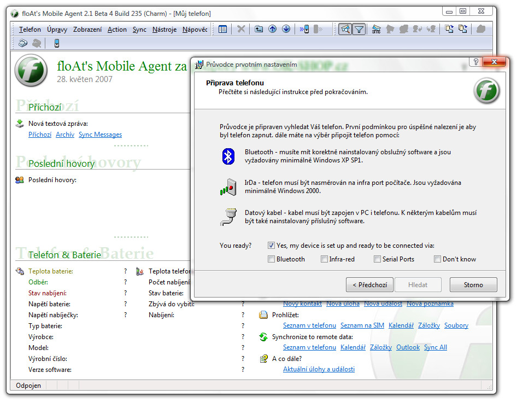Click the gray chat bubble at toolbar end
Image resolution: width=517 pixels, height=402 pixels.
pyautogui.click(x=481, y=29)
